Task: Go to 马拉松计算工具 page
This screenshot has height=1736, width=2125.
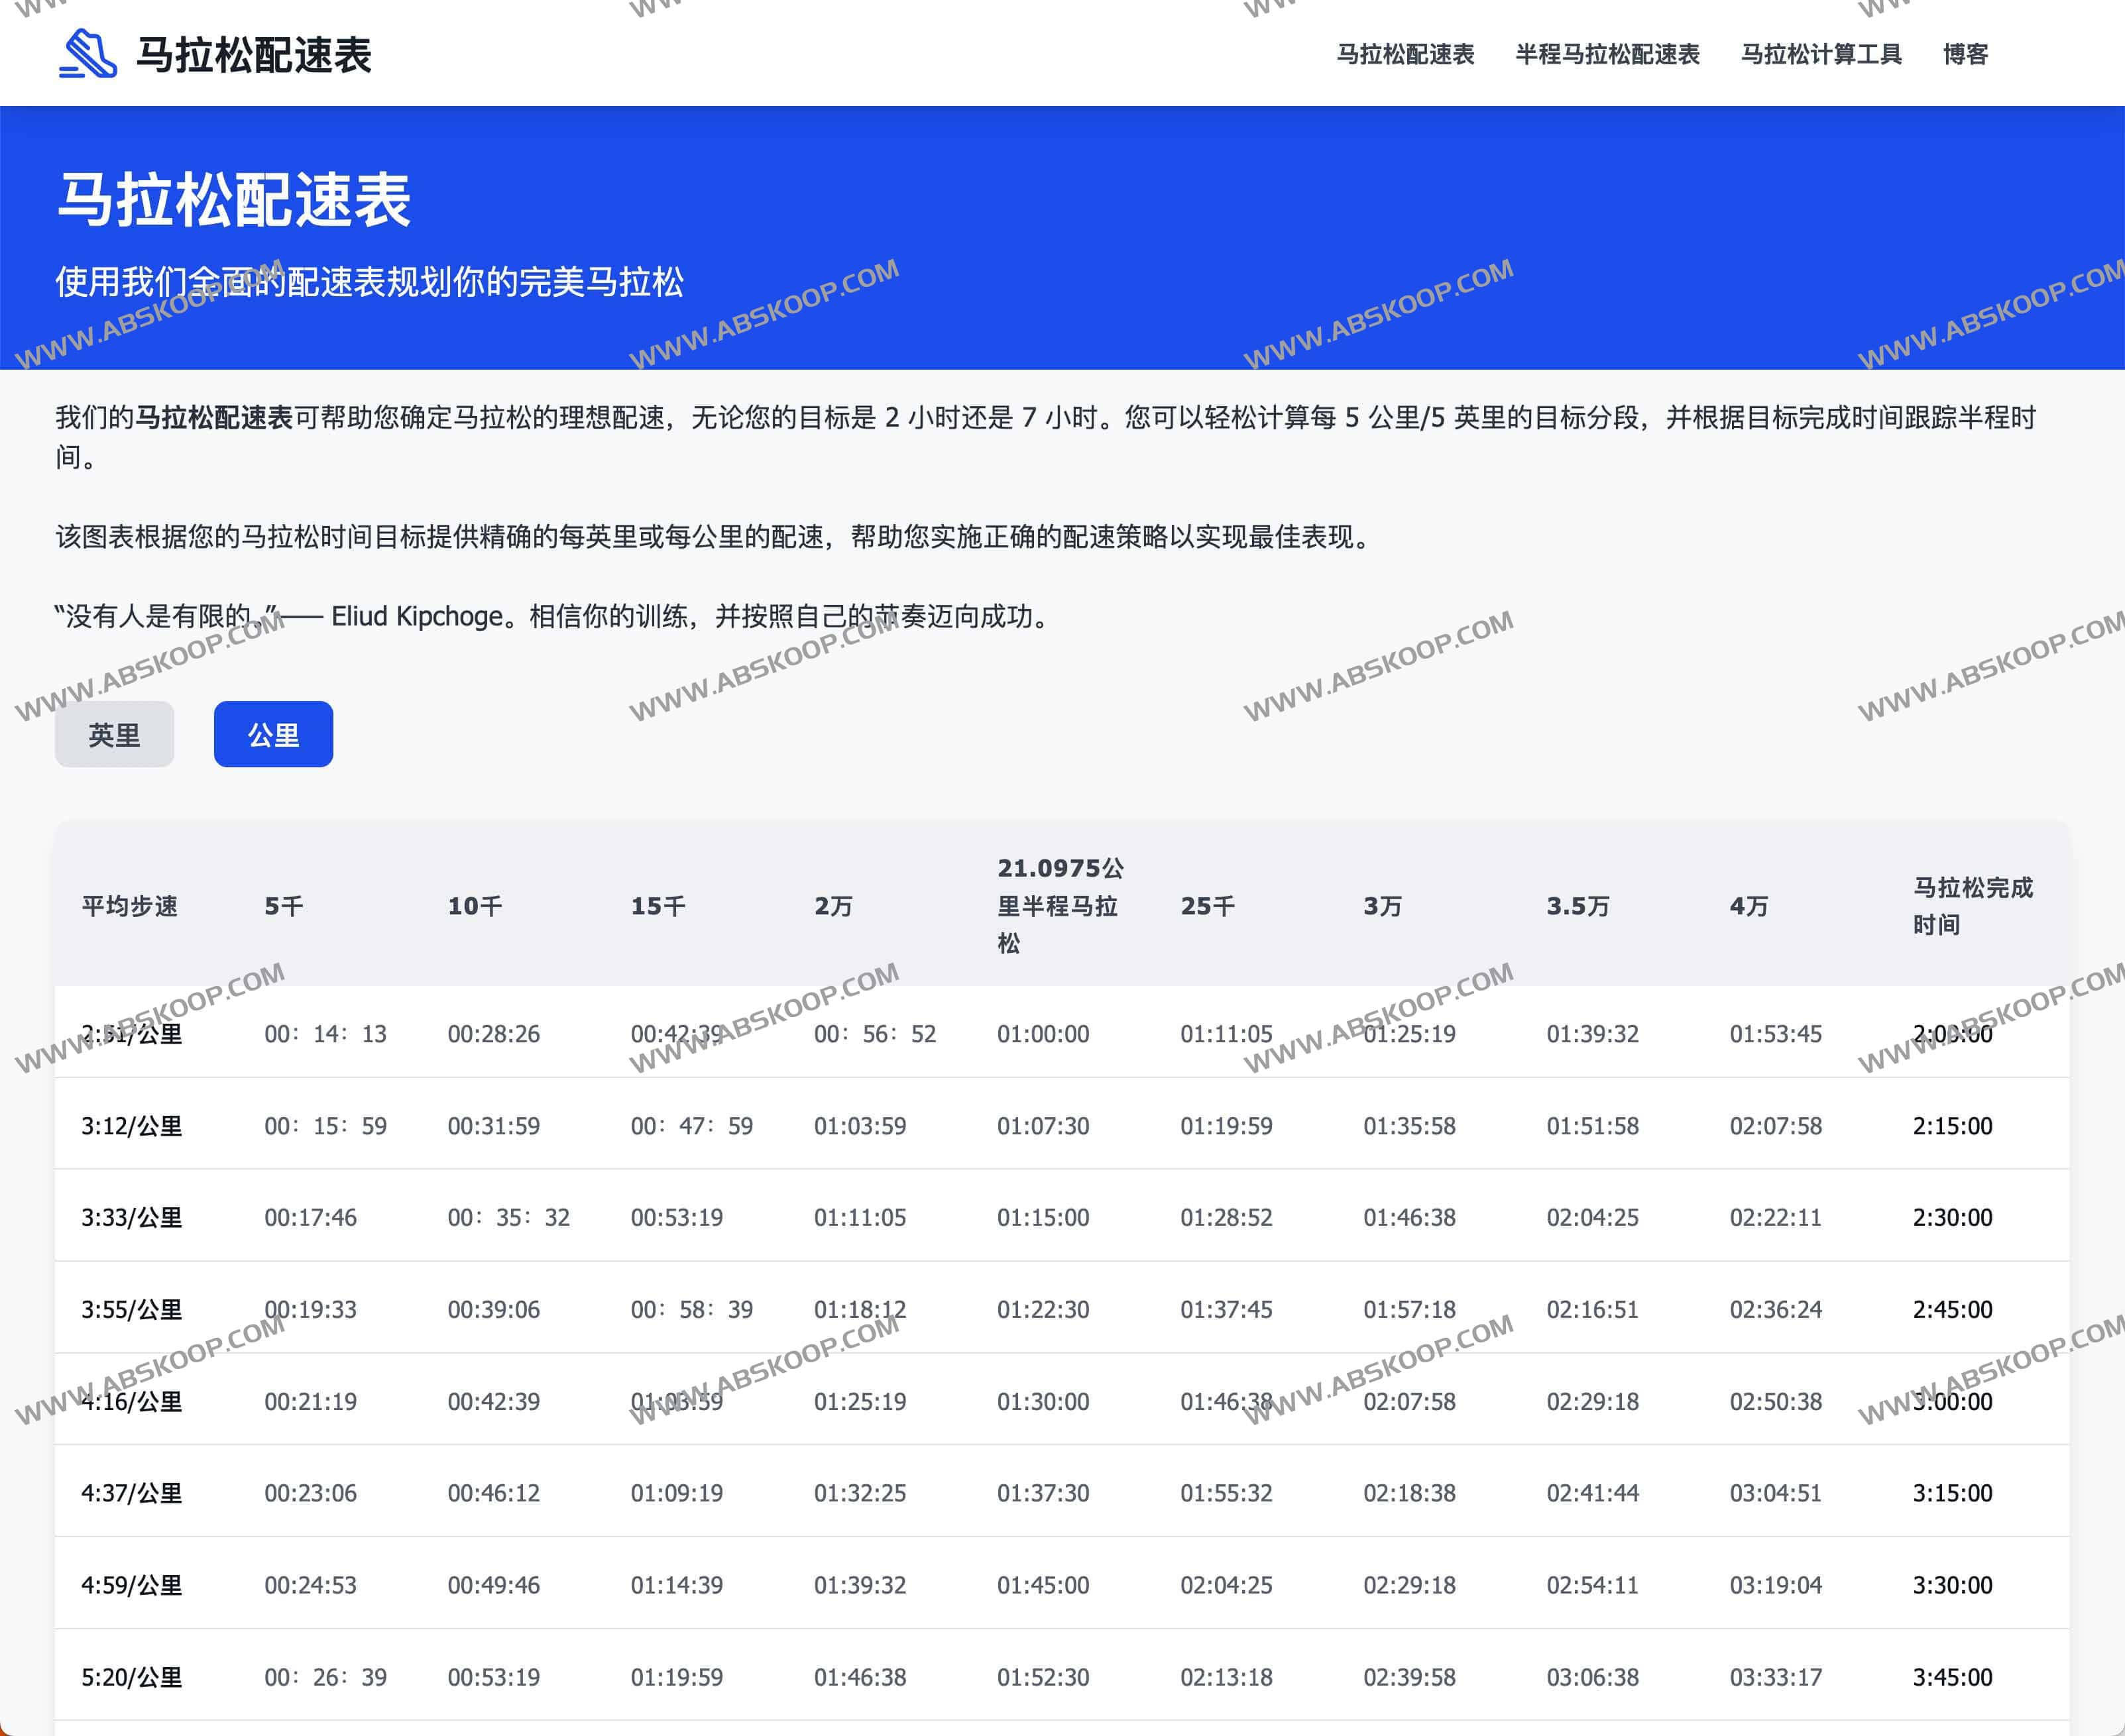Action: (x=1821, y=54)
